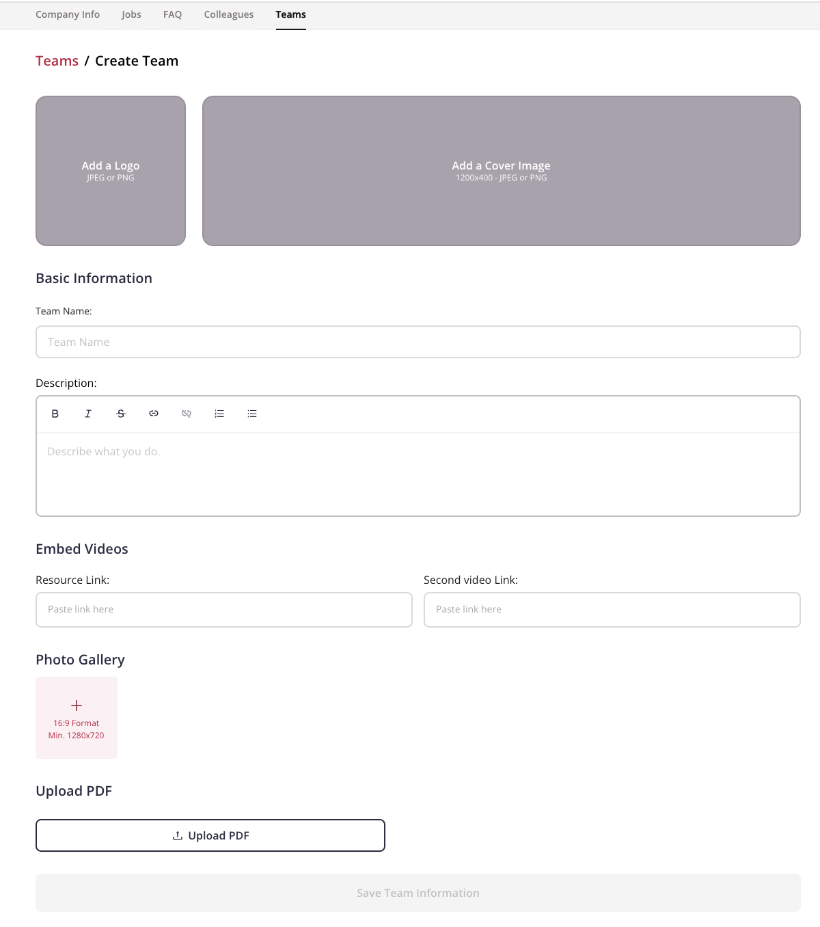Select the Add a Logo upload area
Viewport: 820px width, 927px height.
pos(111,171)
